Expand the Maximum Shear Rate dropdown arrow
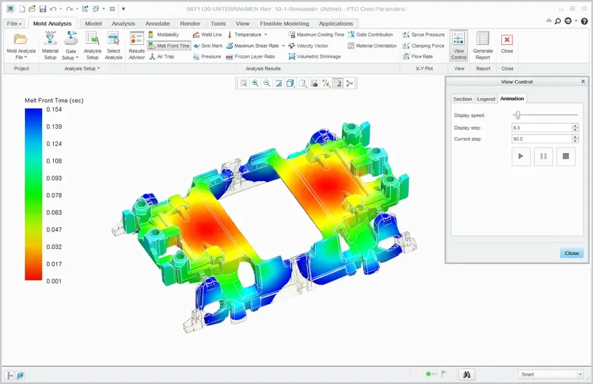Viewport: 593px width, 384px height. (x=283, y=46)
